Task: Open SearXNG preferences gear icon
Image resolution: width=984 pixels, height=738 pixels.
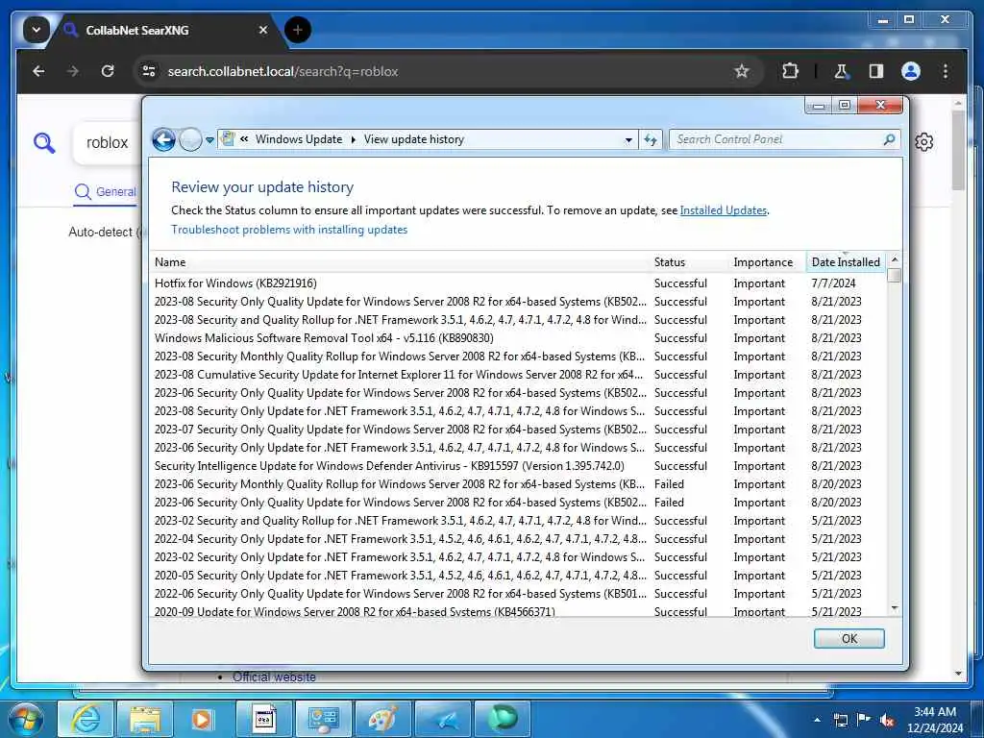Action: pyautogui.click(x=923, y=142)
